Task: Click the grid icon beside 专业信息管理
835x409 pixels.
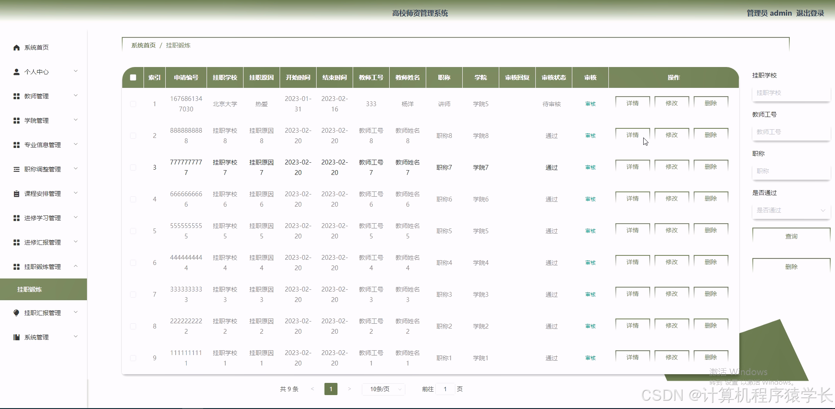Action: (x=17, y=145)
